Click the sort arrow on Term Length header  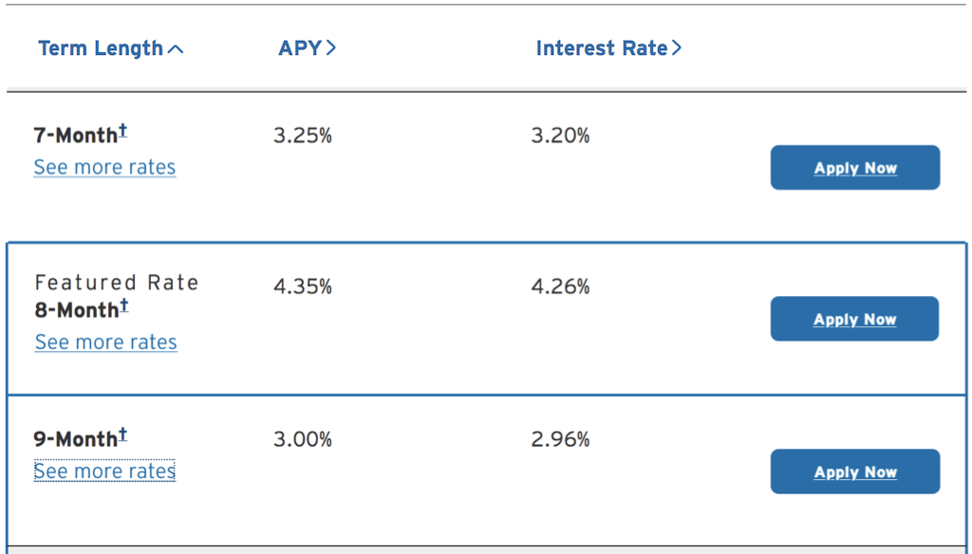tap(178, 48)
